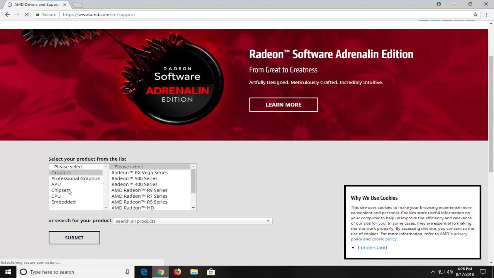The image size is (494, 278).
Task: Open Chrome profile avatar icon
Action: pos(439,4)
